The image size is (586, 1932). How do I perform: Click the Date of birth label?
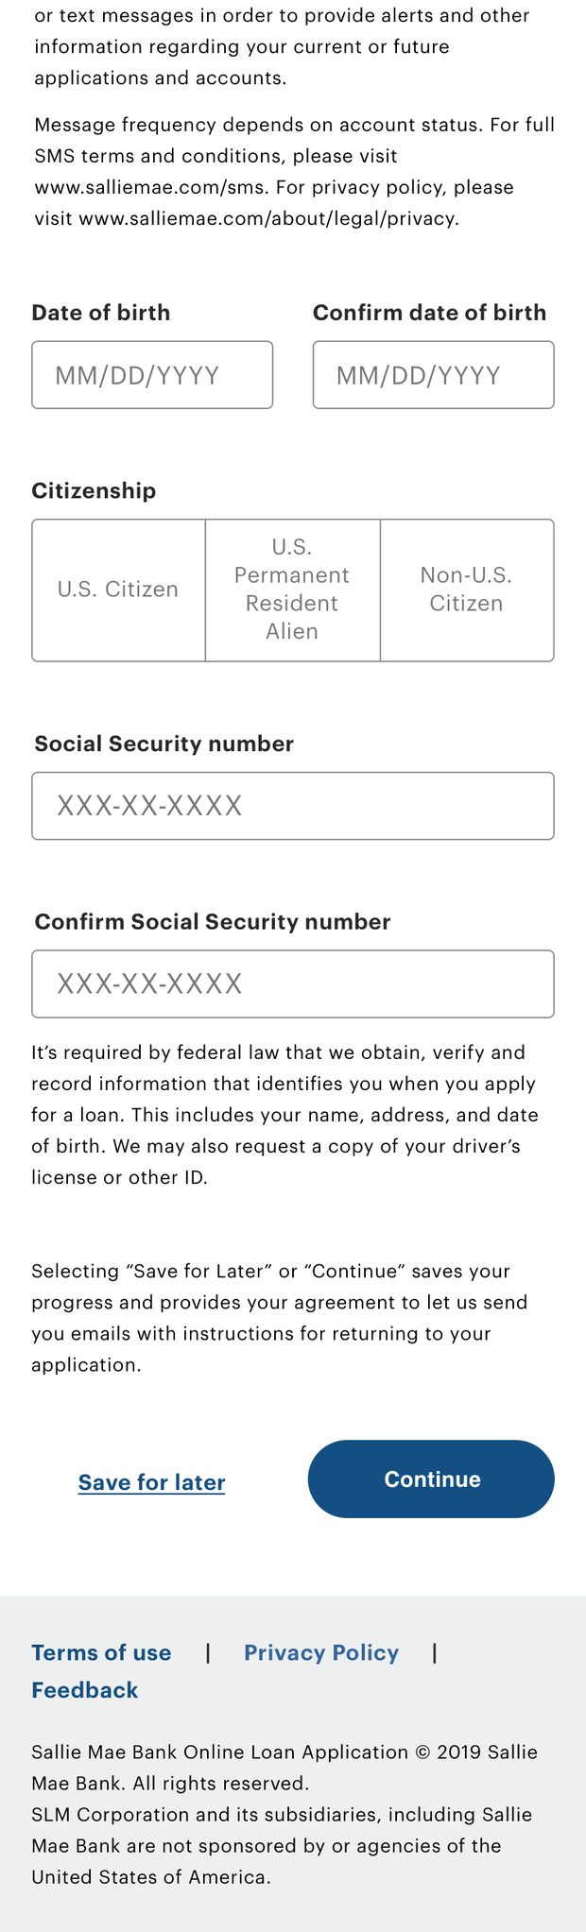(101, 313)
